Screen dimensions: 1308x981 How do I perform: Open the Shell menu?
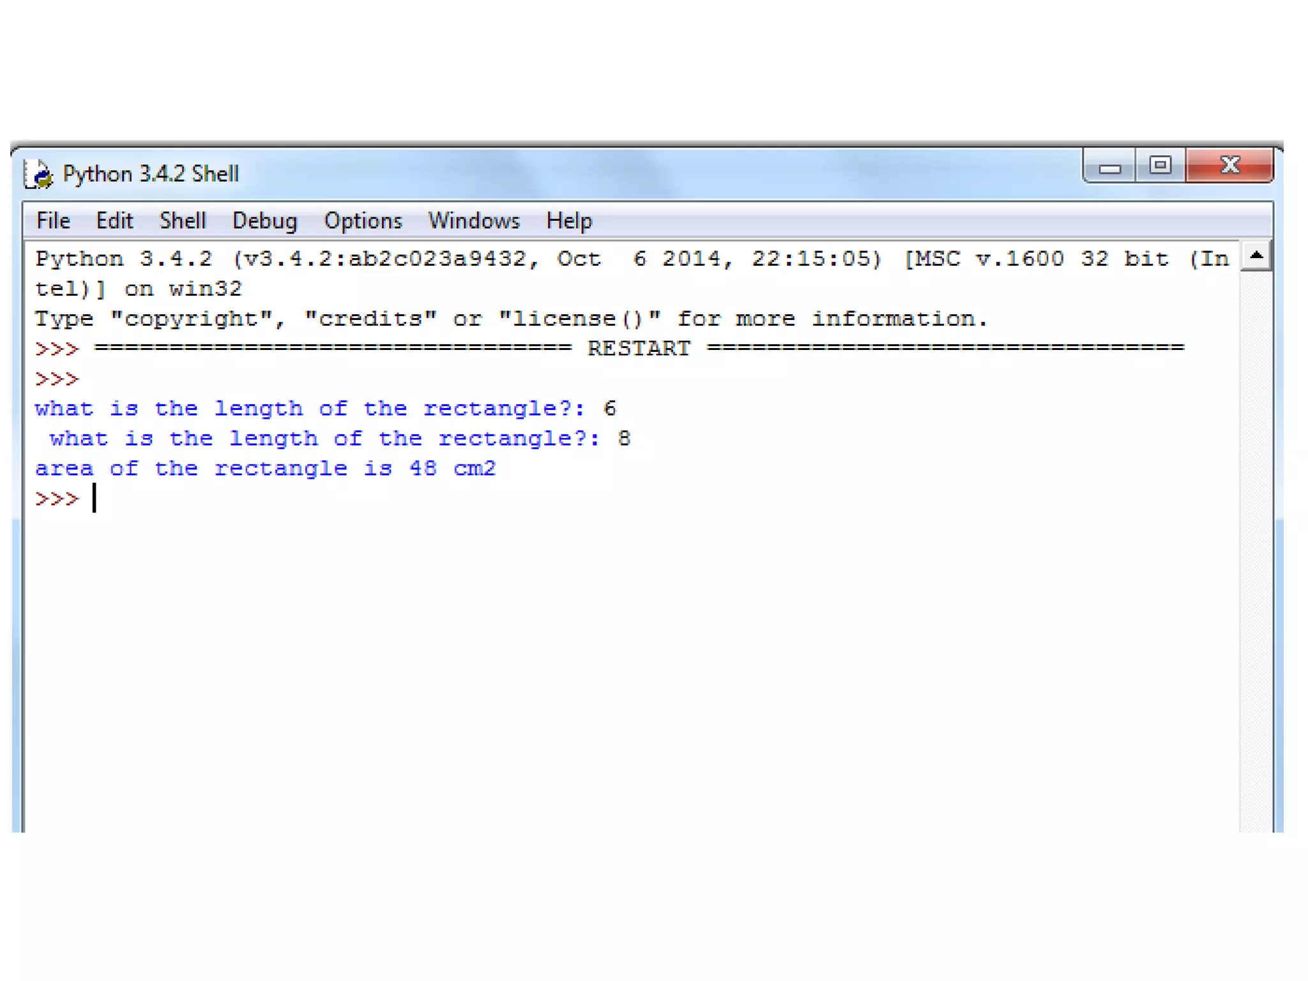pyautogui.click(x=183, y=221)
